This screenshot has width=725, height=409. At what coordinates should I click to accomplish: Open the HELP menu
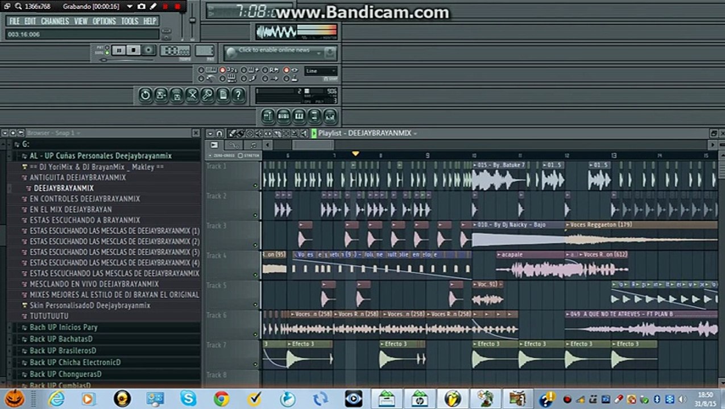(x=150, y=21)
